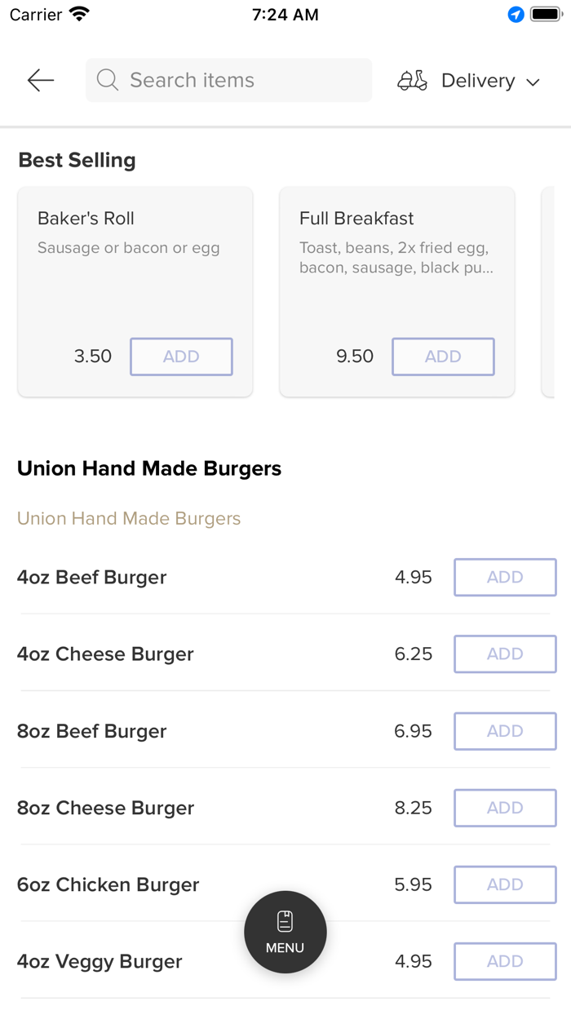Open the floating MENU button
The width and height of the screenshot is (571, 1015).
tap(285, 931)
